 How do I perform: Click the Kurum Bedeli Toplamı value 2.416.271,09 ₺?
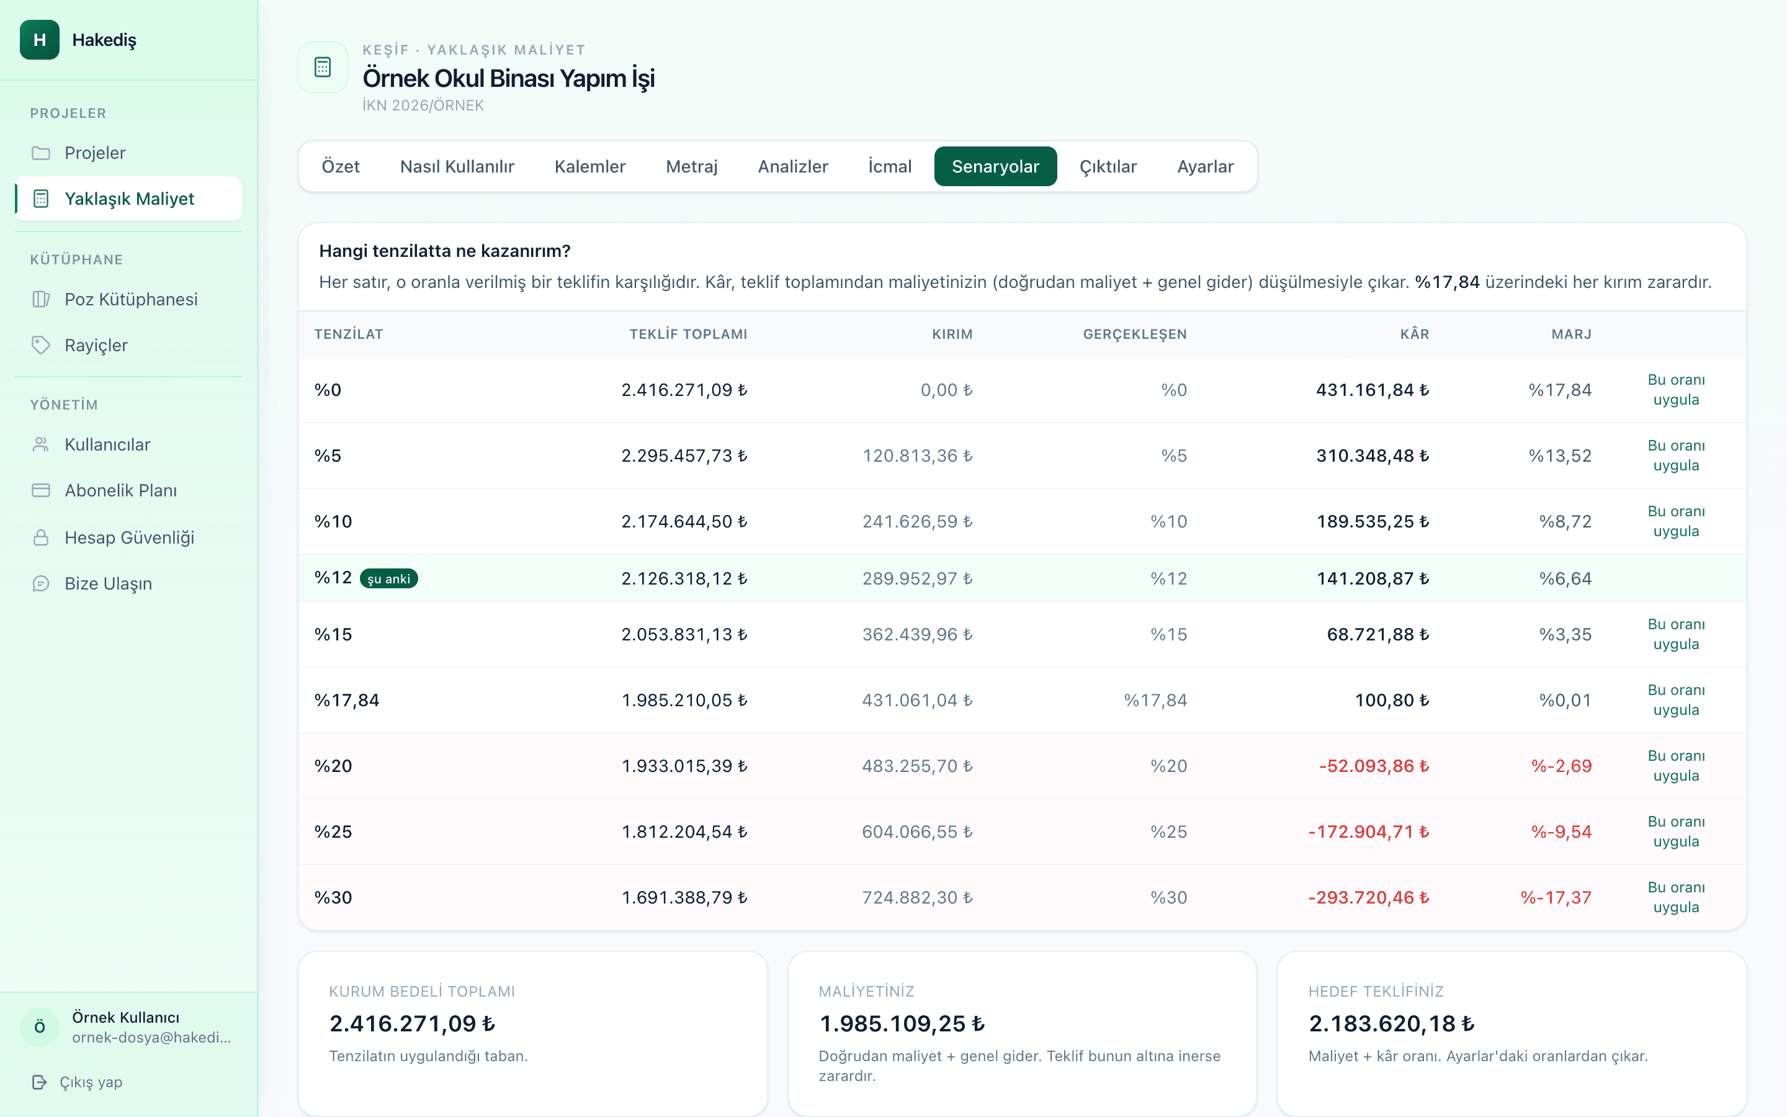pyautogui.click(x=412, y=1024)
